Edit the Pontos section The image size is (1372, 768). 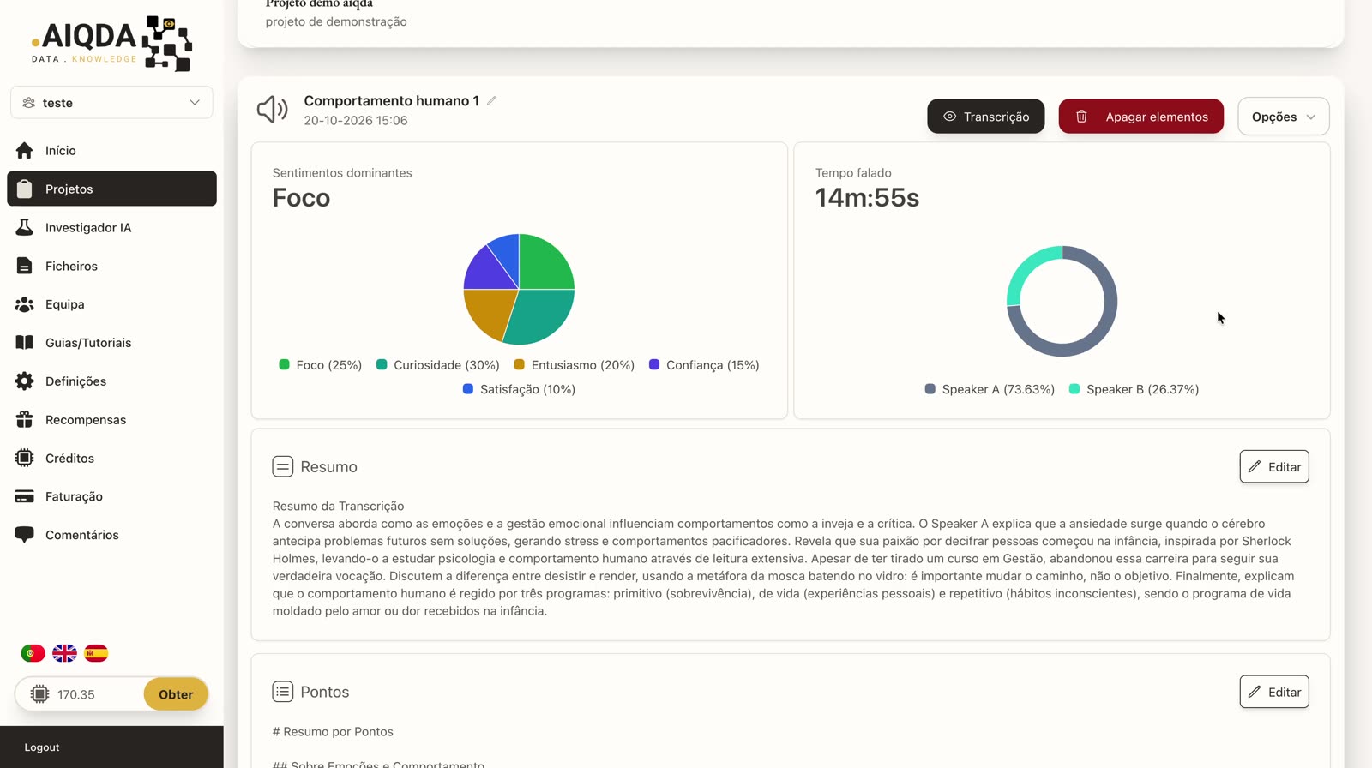tap(1273, 692)
